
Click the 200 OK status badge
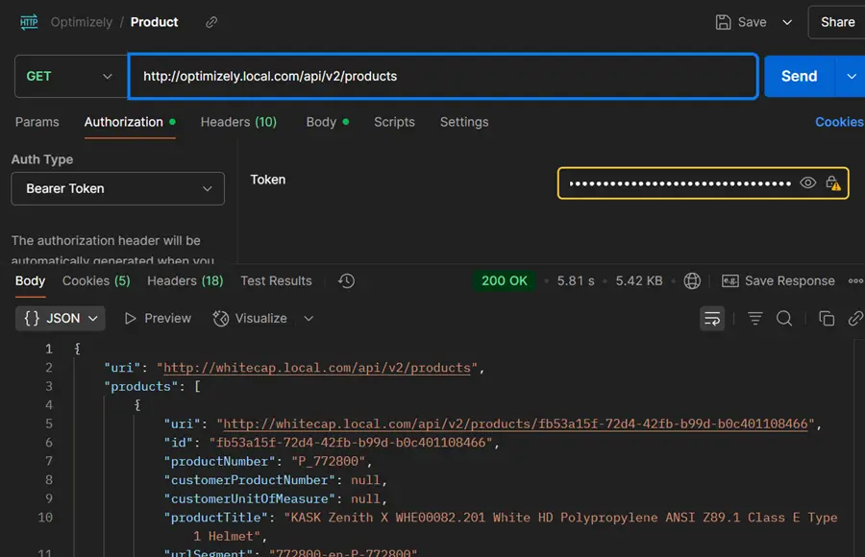tap(505, 280)
